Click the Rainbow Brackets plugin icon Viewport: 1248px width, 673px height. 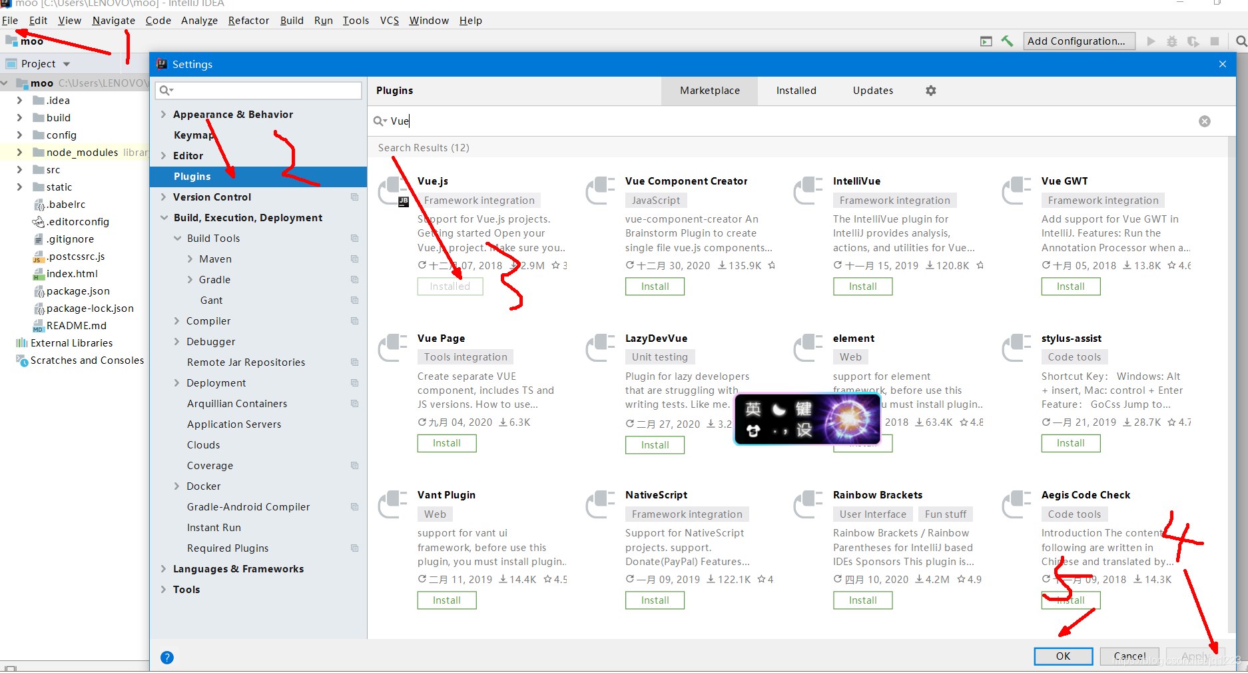tap(808, 504)
